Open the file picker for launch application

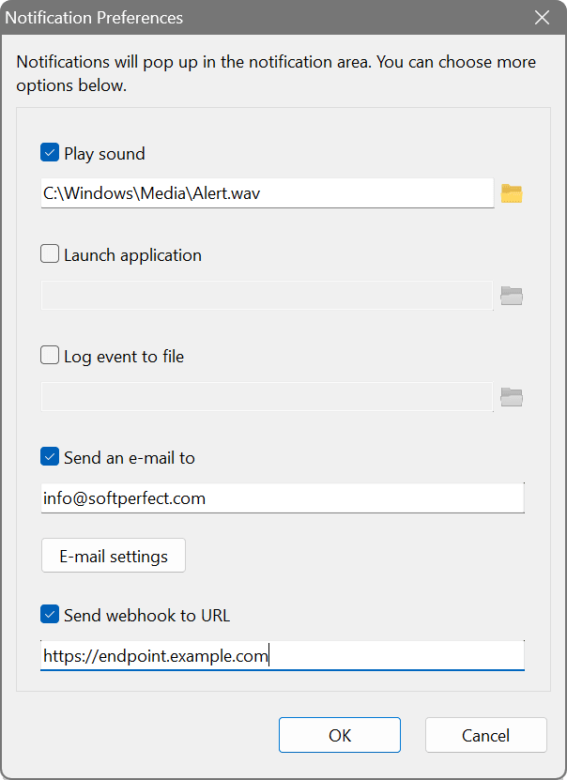511,295
